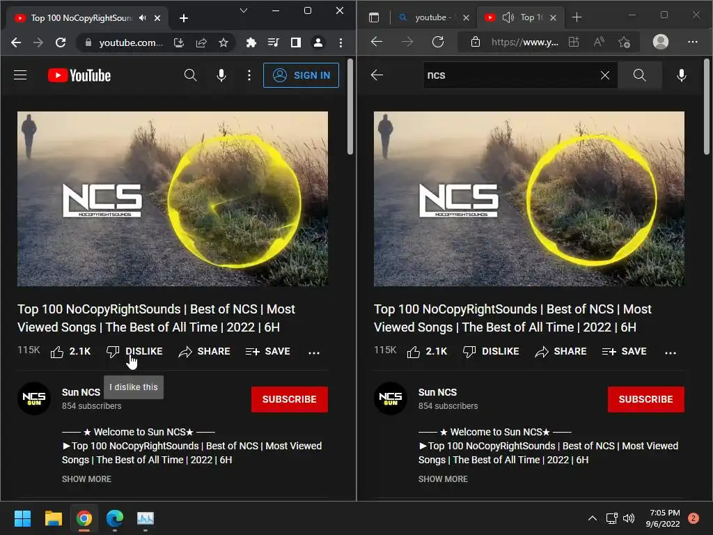Viewport: 713px width, 535px height.
Task: Start voice search in Chrome YouTube page
Action: [x=221, y=75]
